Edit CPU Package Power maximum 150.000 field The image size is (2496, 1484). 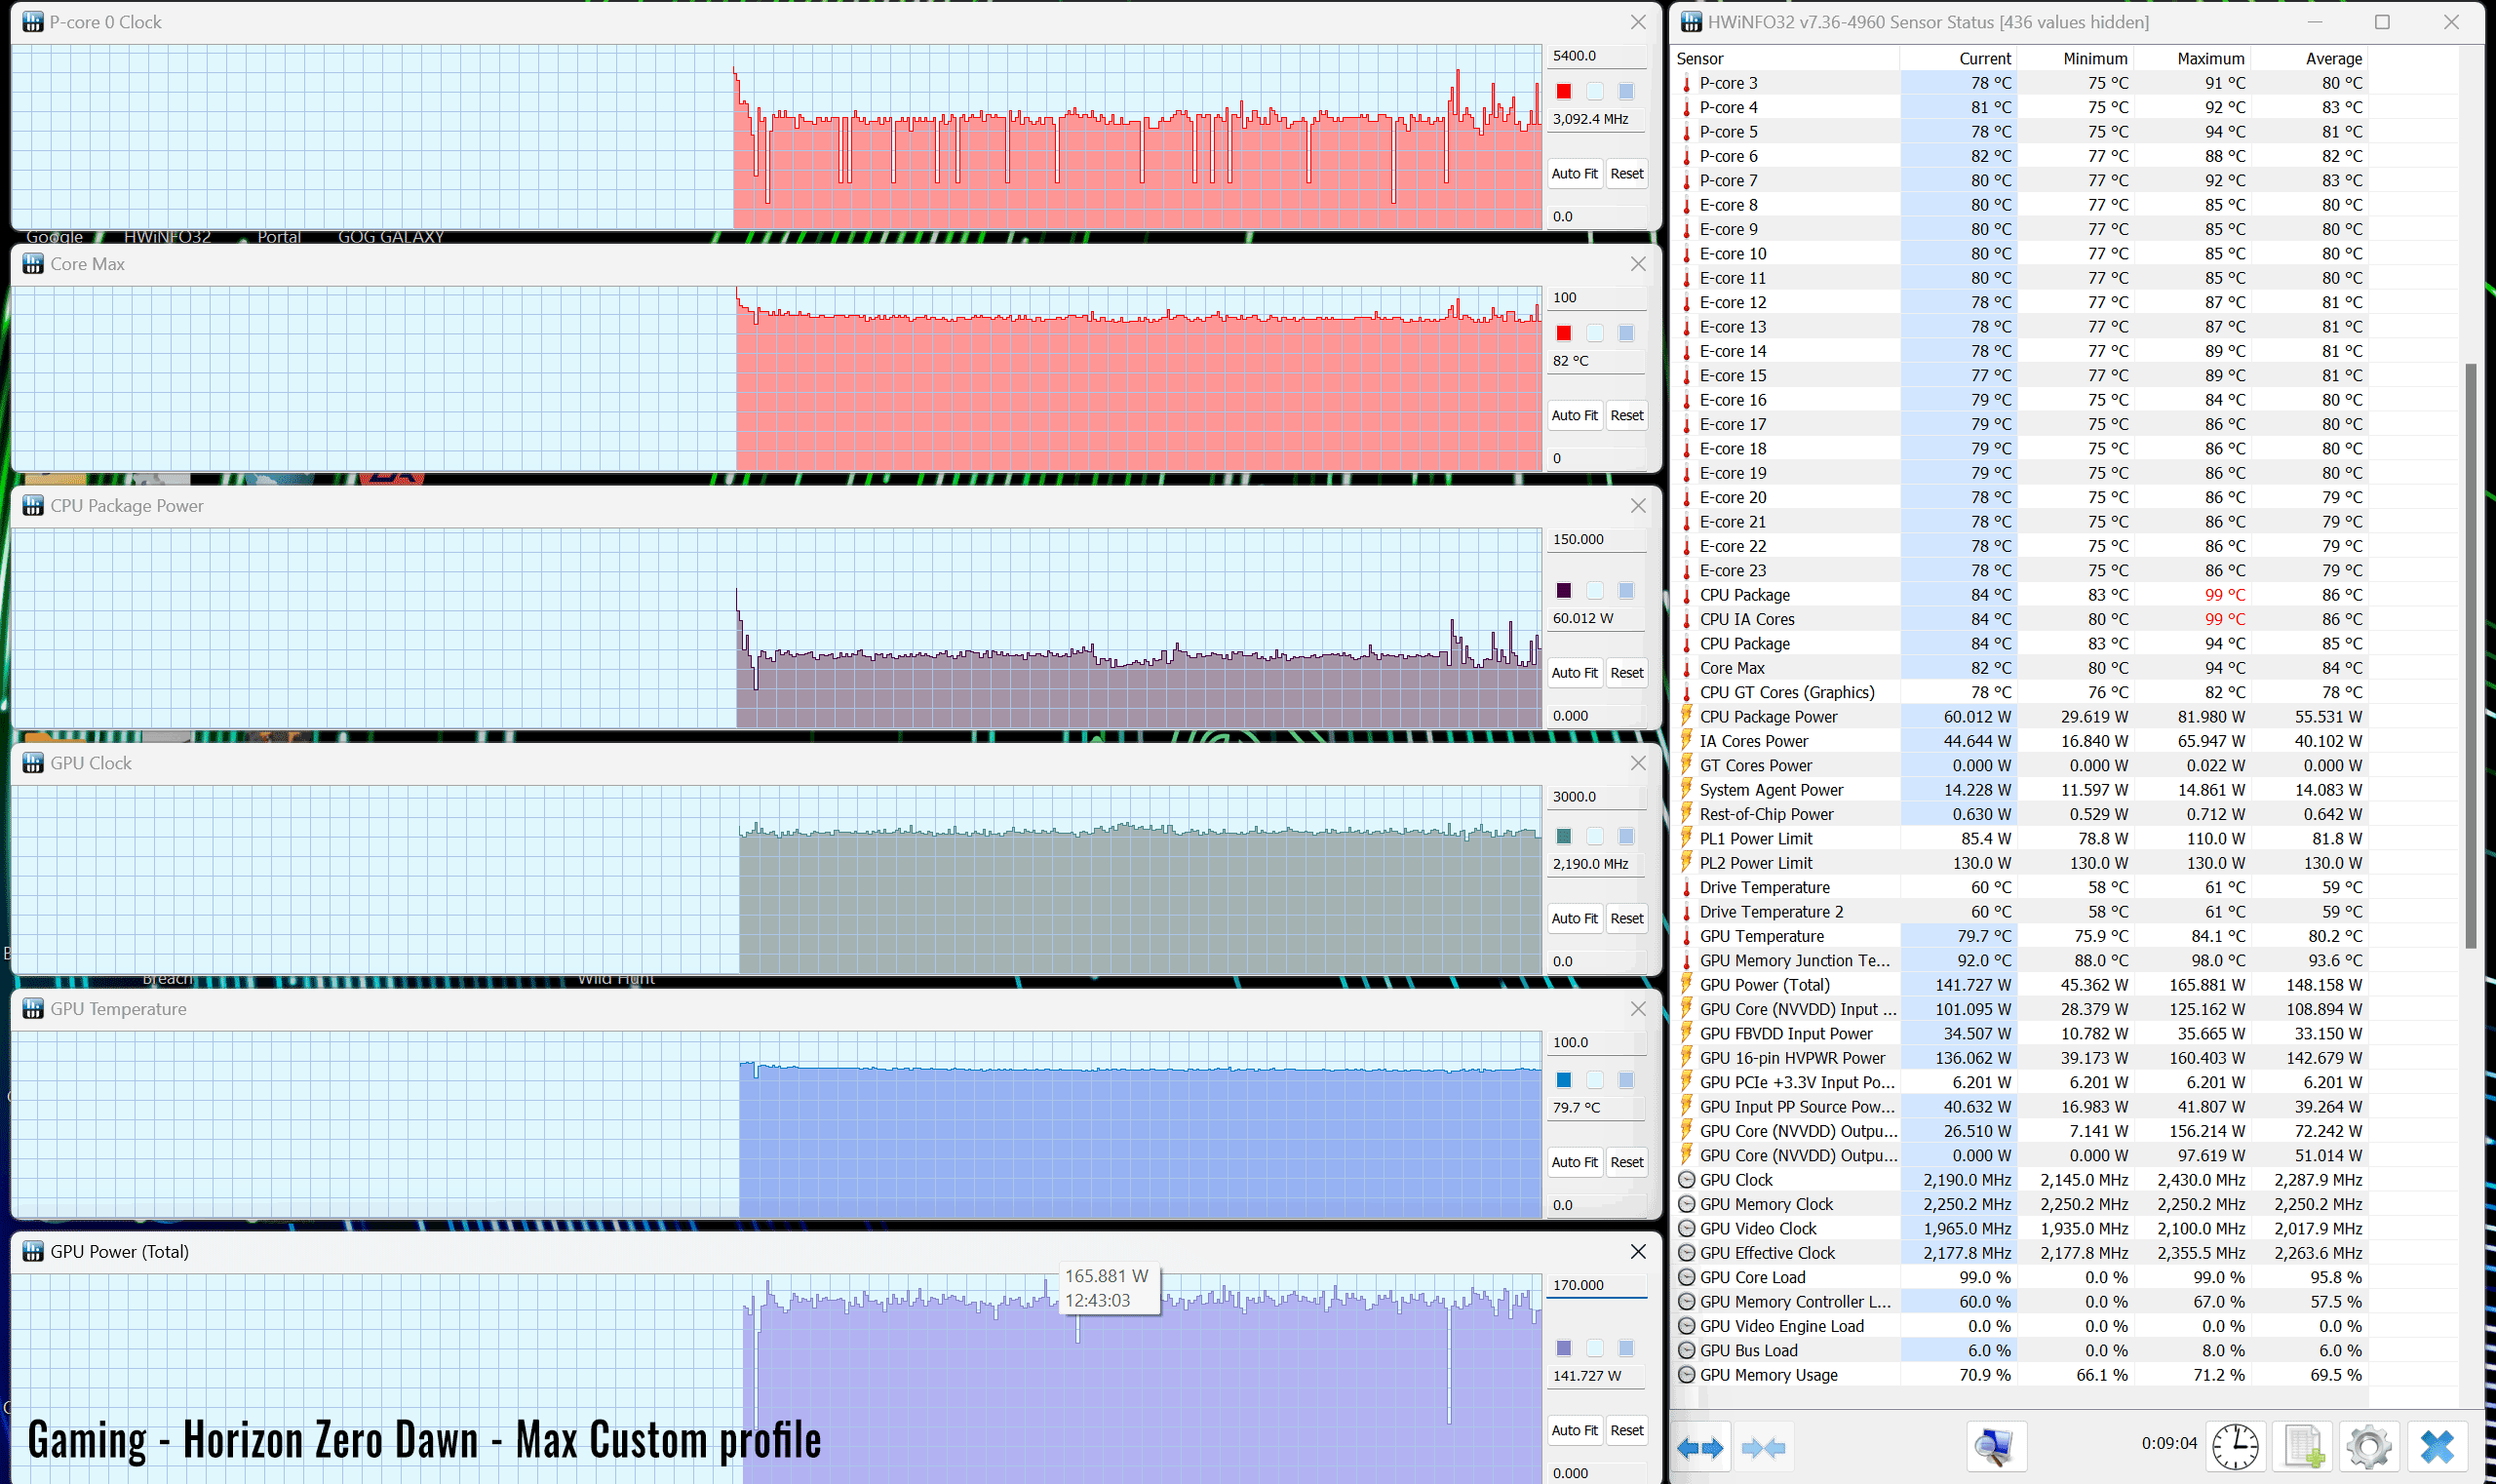[1596, 539]
